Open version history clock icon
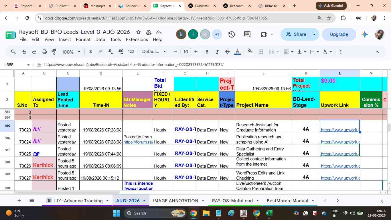This screenshot has height=220, width=391. (232, 34)
